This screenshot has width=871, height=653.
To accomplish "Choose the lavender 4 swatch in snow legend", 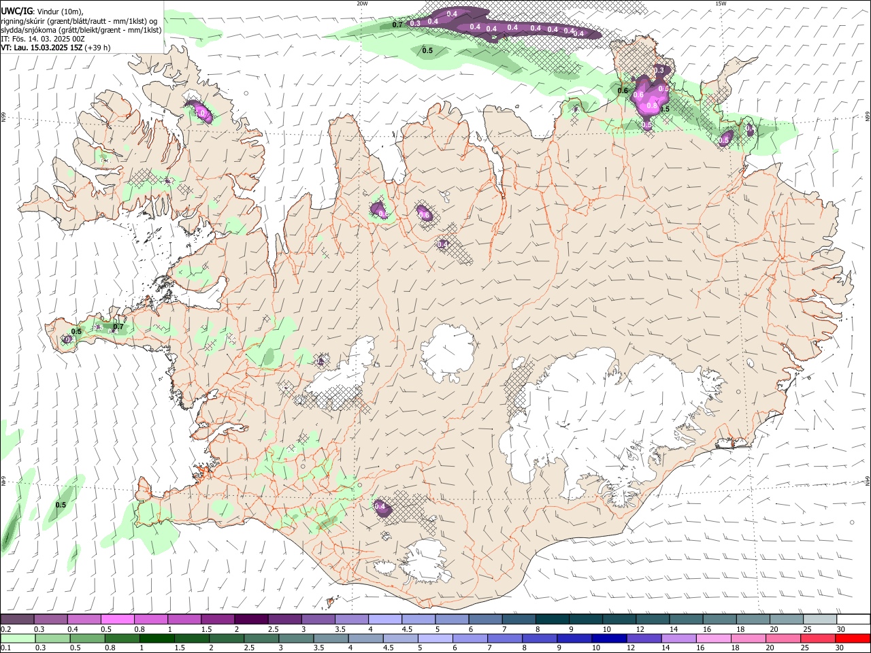I will coord(384,620).
